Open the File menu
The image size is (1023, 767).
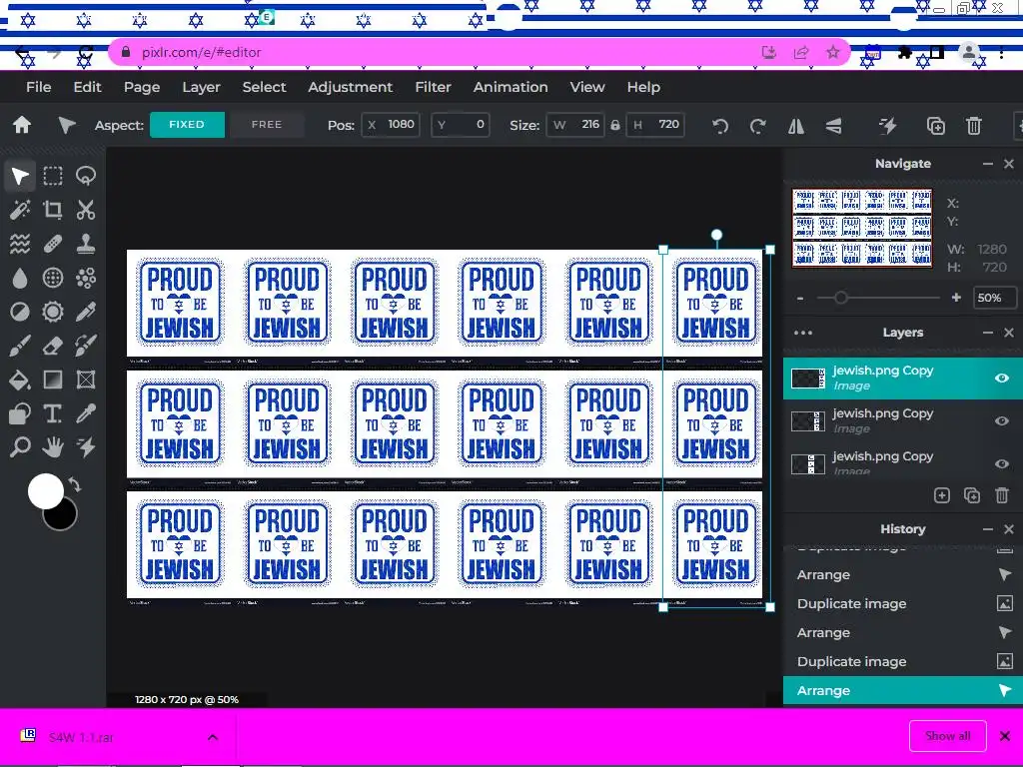point(39,87)
